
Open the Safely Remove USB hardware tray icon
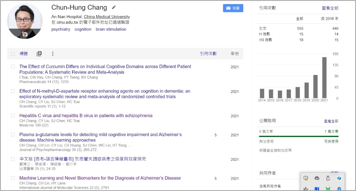coord(328,178)
